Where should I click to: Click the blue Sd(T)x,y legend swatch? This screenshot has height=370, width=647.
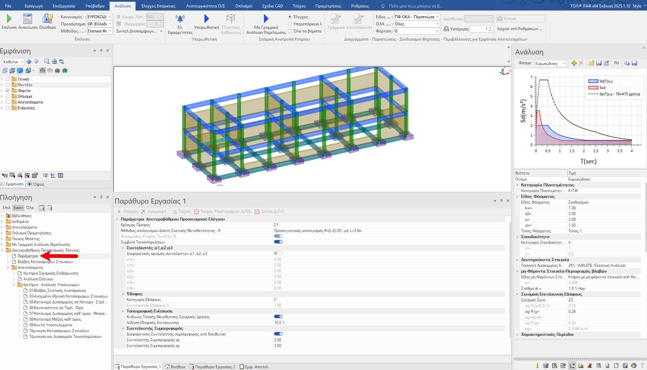(593, 81)
